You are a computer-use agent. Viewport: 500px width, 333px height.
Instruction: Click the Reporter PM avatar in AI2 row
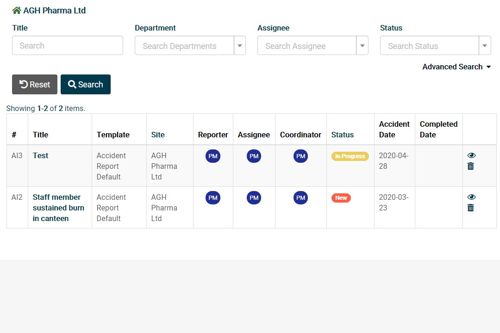[x=213, y=198]
